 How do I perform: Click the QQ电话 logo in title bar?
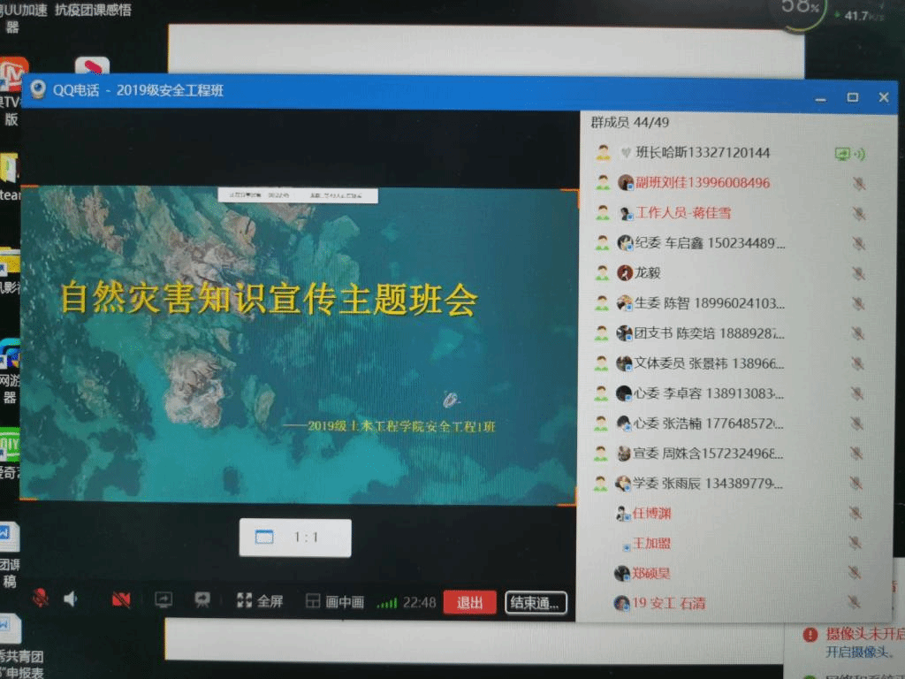[x=38, y=90]
